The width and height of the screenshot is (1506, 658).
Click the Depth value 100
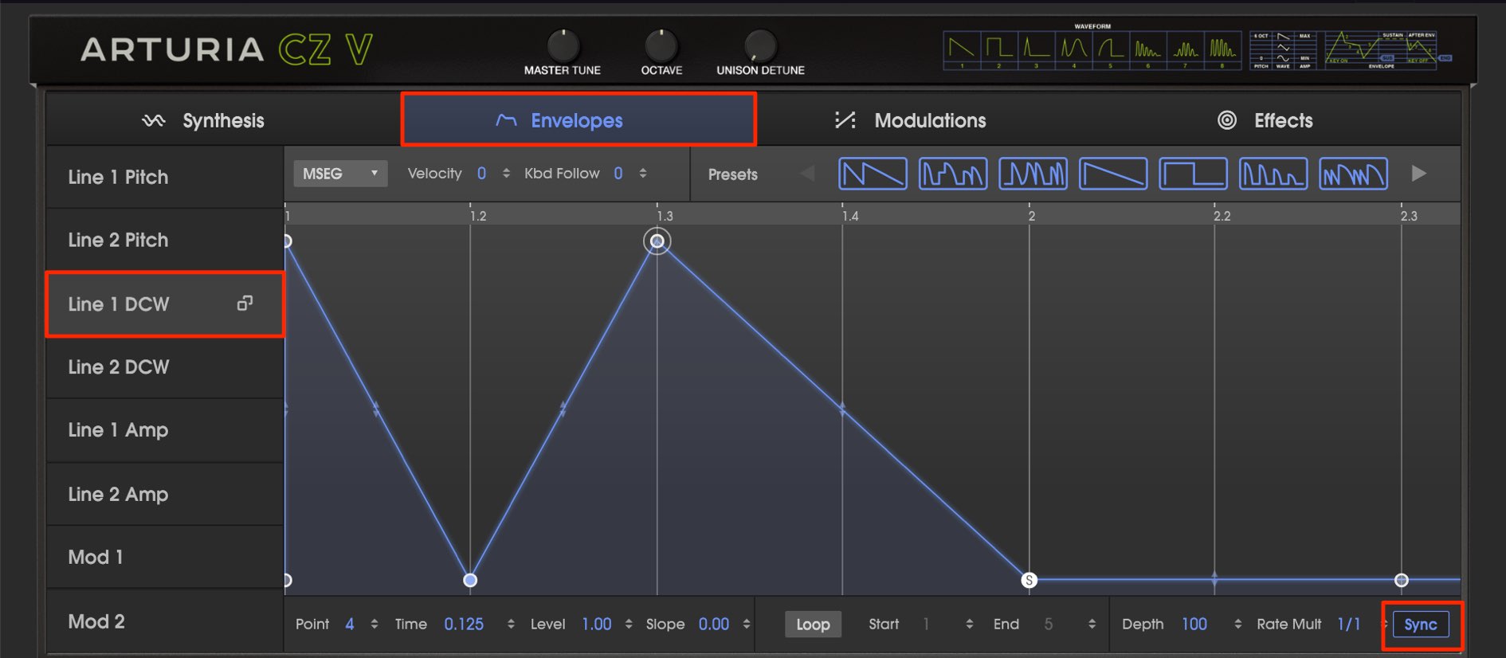pos(1194,625)
